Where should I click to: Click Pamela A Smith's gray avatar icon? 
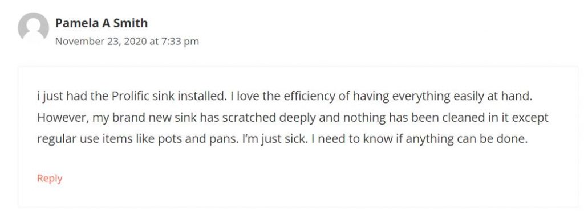[x=33, y=28]
